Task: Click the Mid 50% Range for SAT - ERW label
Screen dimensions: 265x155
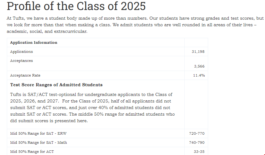Action: pyautogui.click(x=38, y=133)
